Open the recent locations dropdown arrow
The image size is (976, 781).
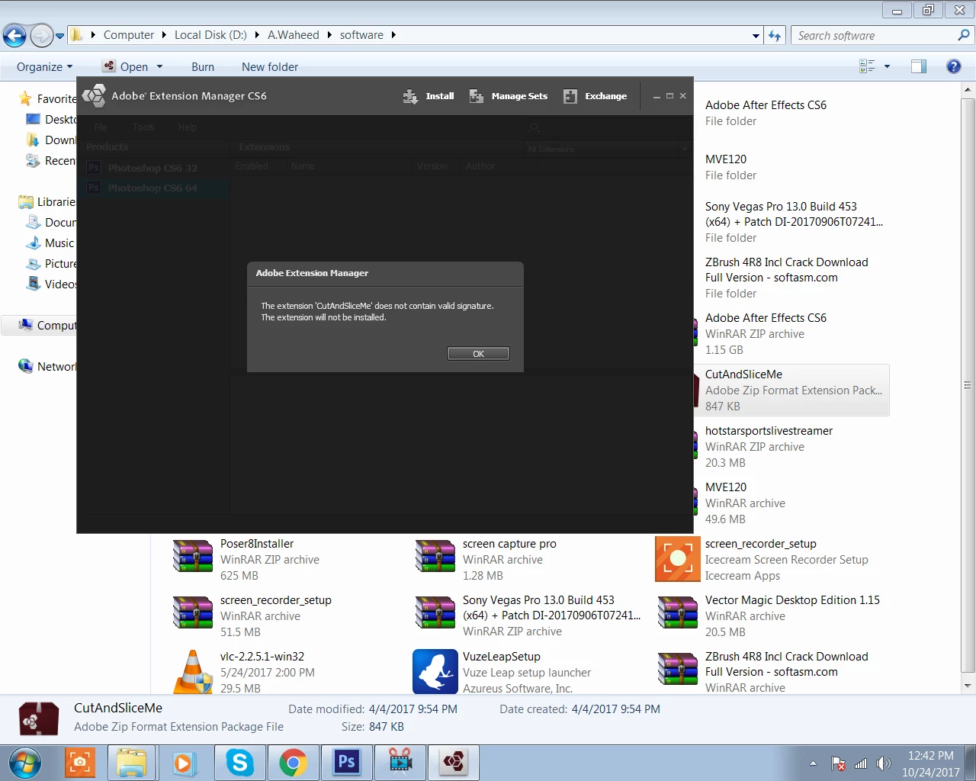tap(59, 36)
